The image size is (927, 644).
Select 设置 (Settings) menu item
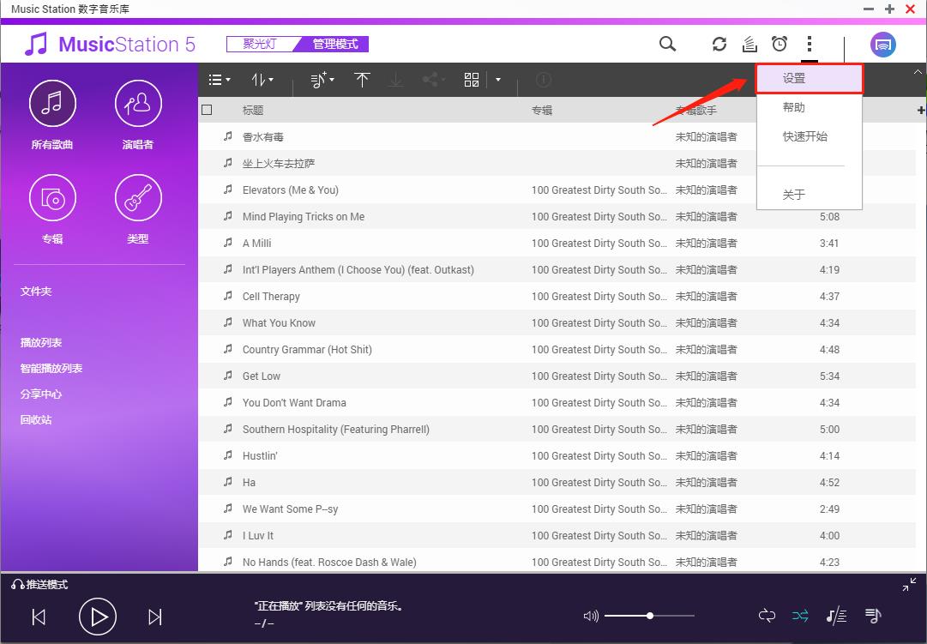(810, 79)
